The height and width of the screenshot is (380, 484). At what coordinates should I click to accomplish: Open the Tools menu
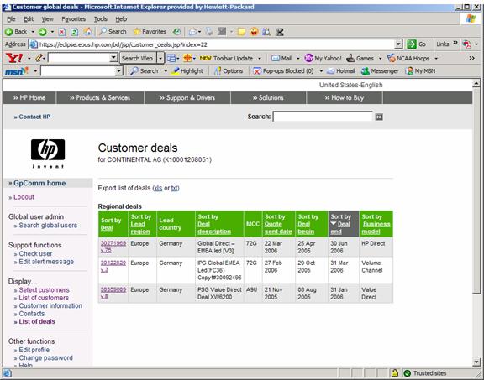coord(101,19)
